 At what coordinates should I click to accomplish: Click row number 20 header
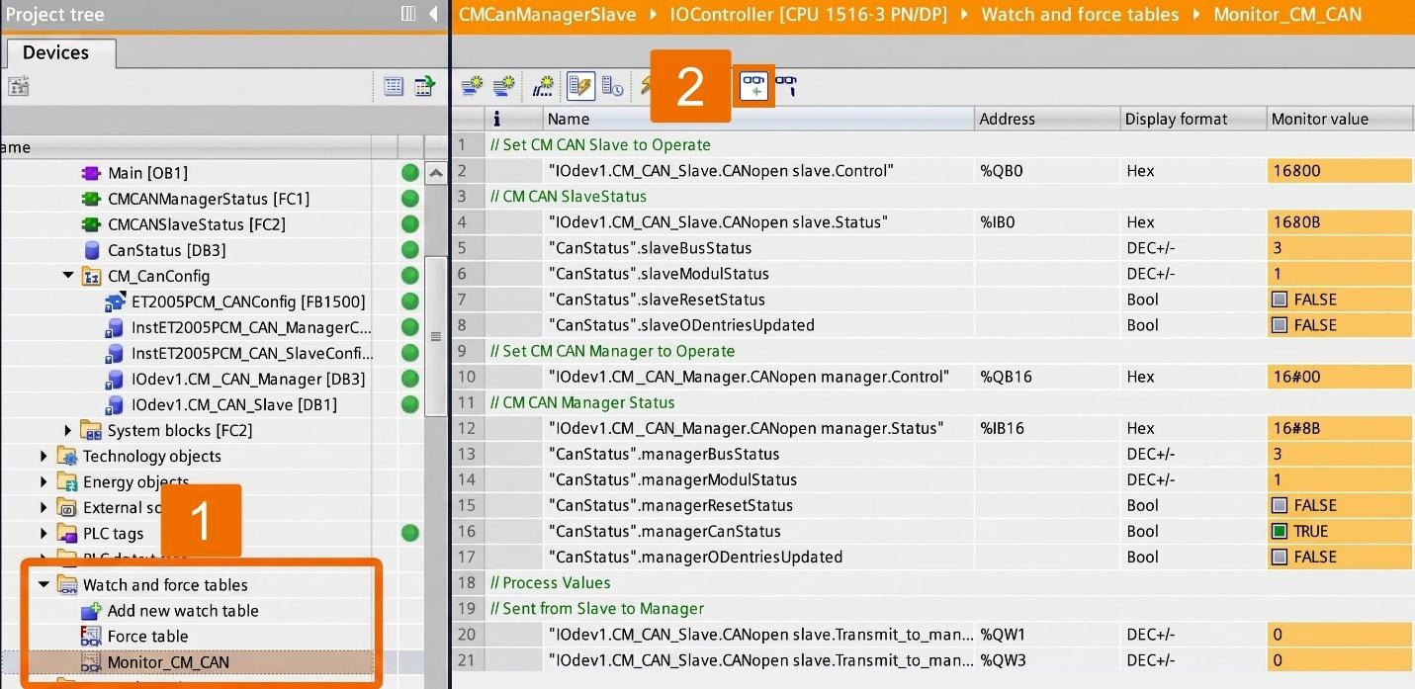pyautogui.click(x=467, y=634)
